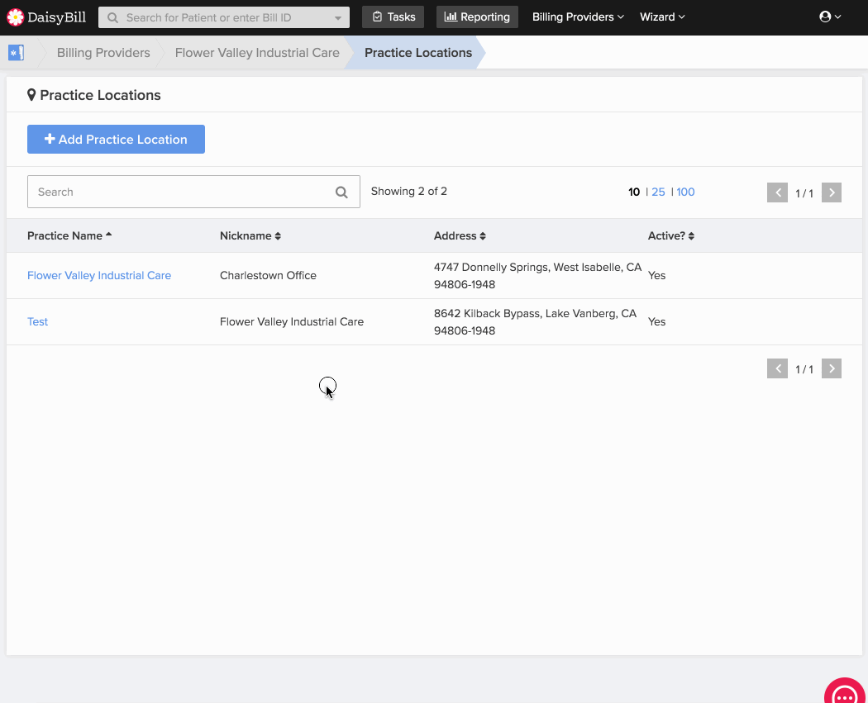868x703 pixels.
Task: Sort by Active? column
Action: click(671, 235)
